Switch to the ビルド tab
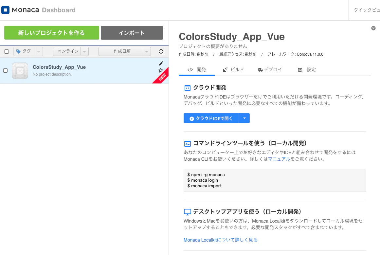Screen dimensions: 380x255 (233, 70)
